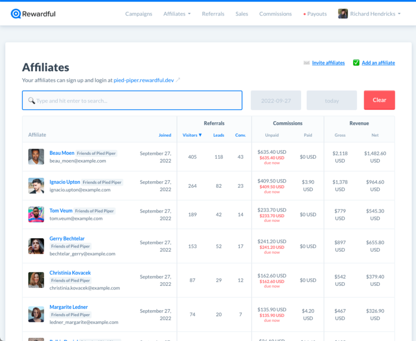The height and width of the screenshot is (341, 416).
Task: Click Ignacio Upton's paid amount $3.90 USD
Action: click(308, 186)
